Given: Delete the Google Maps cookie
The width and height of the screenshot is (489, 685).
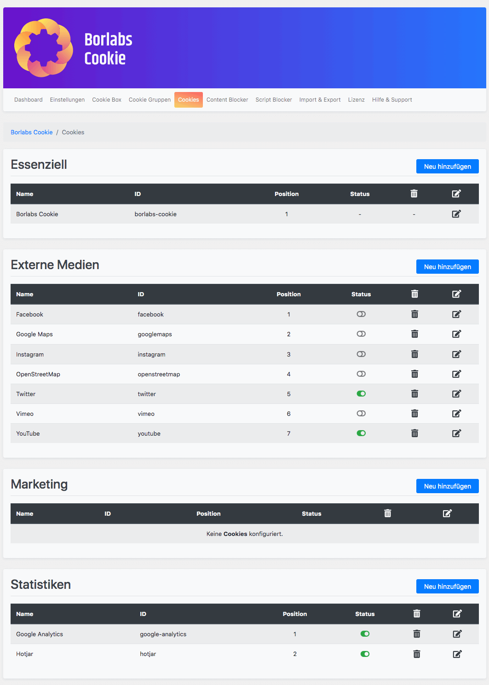Looking at the screenshot, I should pos(414,334).
